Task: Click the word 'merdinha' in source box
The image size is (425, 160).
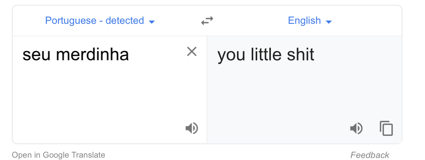Action: pos(92,55)
